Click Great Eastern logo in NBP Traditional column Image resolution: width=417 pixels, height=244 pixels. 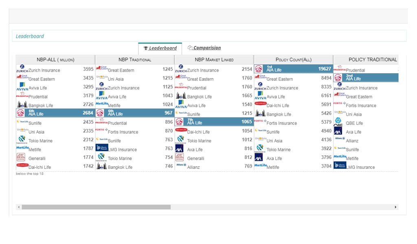click(x=101, y=68)
